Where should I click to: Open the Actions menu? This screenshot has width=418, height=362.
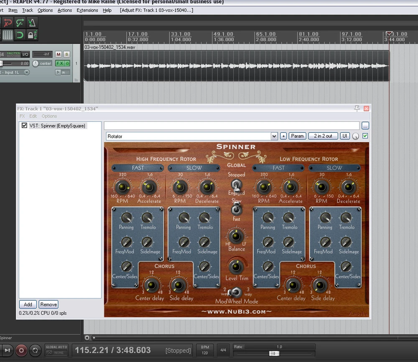click(65, 10)
